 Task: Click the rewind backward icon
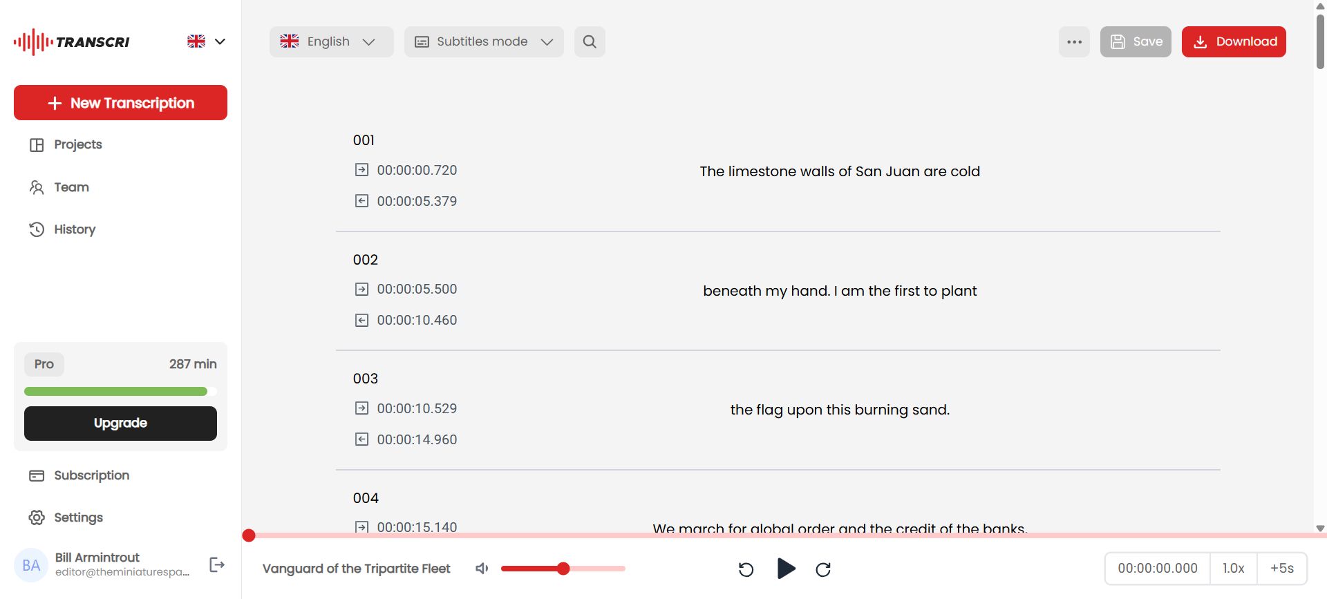[x=746, y=569]
